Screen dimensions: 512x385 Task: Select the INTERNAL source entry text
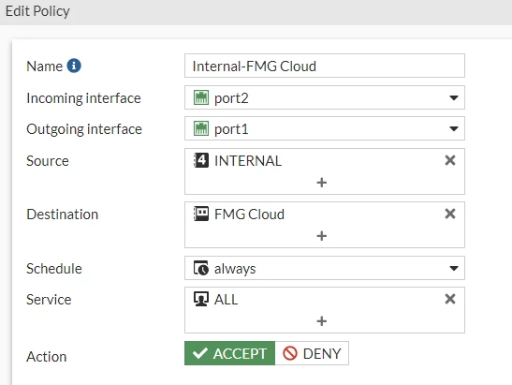[x=248, y=161]
